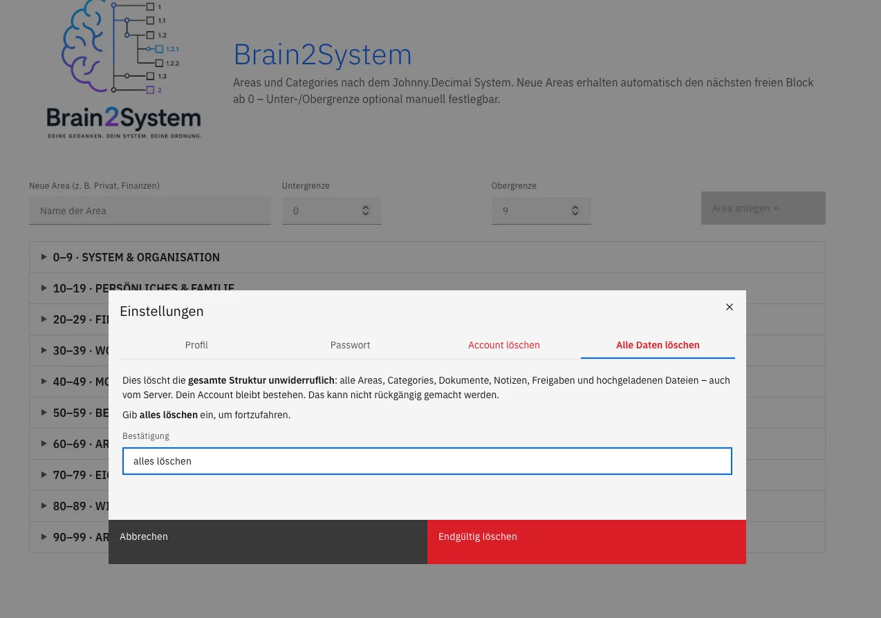Screen dimensions: 881x618
Task: Click the Untergrenze number field
Action: point(332,211)
